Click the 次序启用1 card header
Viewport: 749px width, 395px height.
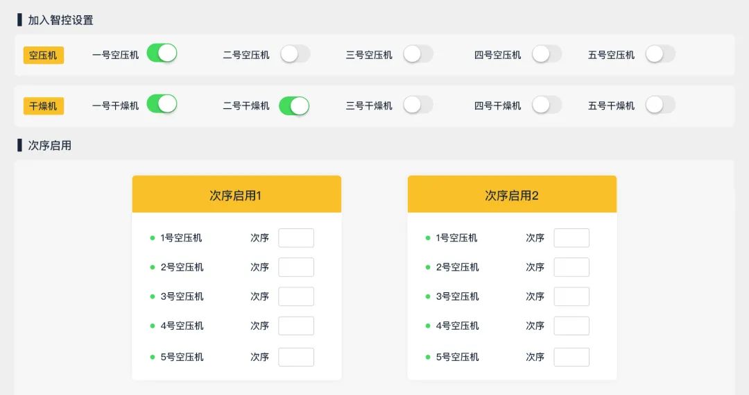click(x=236, y=195)
